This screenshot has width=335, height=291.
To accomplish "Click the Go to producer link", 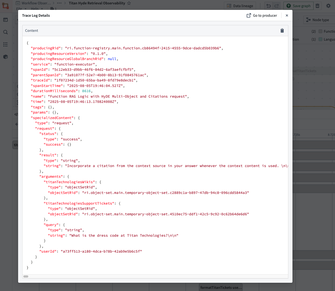I will [x=262, y=15].
